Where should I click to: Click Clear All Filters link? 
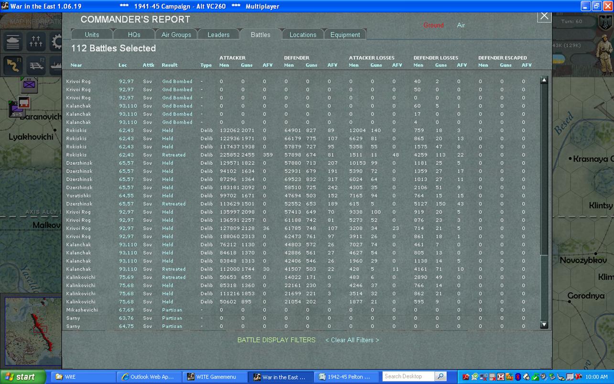(352, 340)
